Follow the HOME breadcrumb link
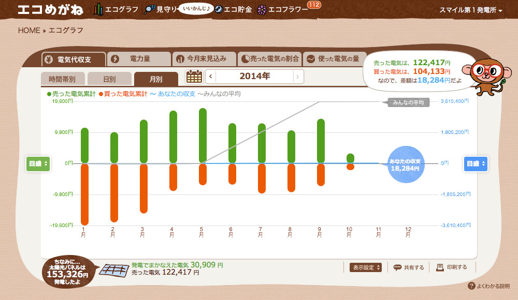Screen dimensions: 518x300 [x=29, y=31]
